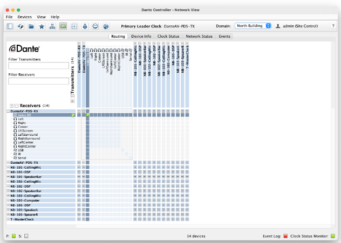Switch to the Network Status tab
This screenshot has width=341, height=243.
tap(199, 36)
